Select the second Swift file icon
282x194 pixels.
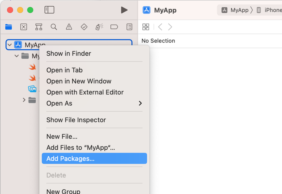coord(32,78)
